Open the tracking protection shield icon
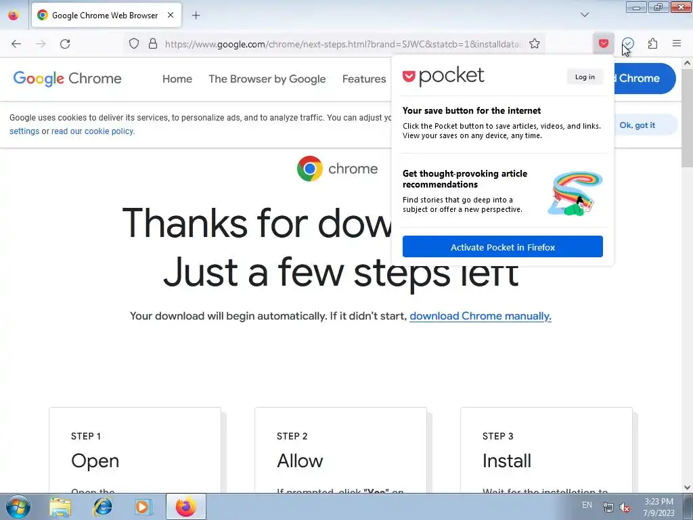Image resolution: width=693 pixels, height=520 pixels. click(x=134, y=43)
